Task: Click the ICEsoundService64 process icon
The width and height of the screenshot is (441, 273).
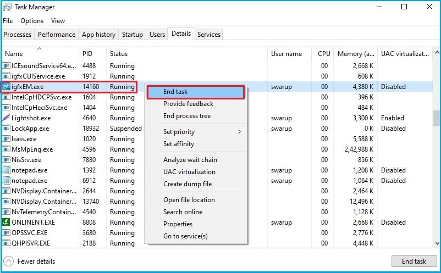Action: (6, 66)
